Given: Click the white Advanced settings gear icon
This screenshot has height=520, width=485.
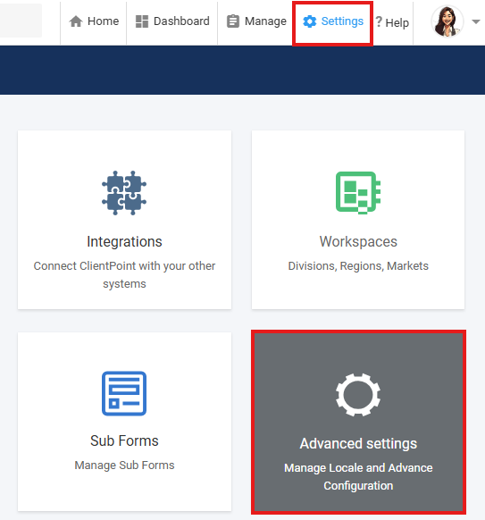Looking at the screenshot, I should pos(358,395).
